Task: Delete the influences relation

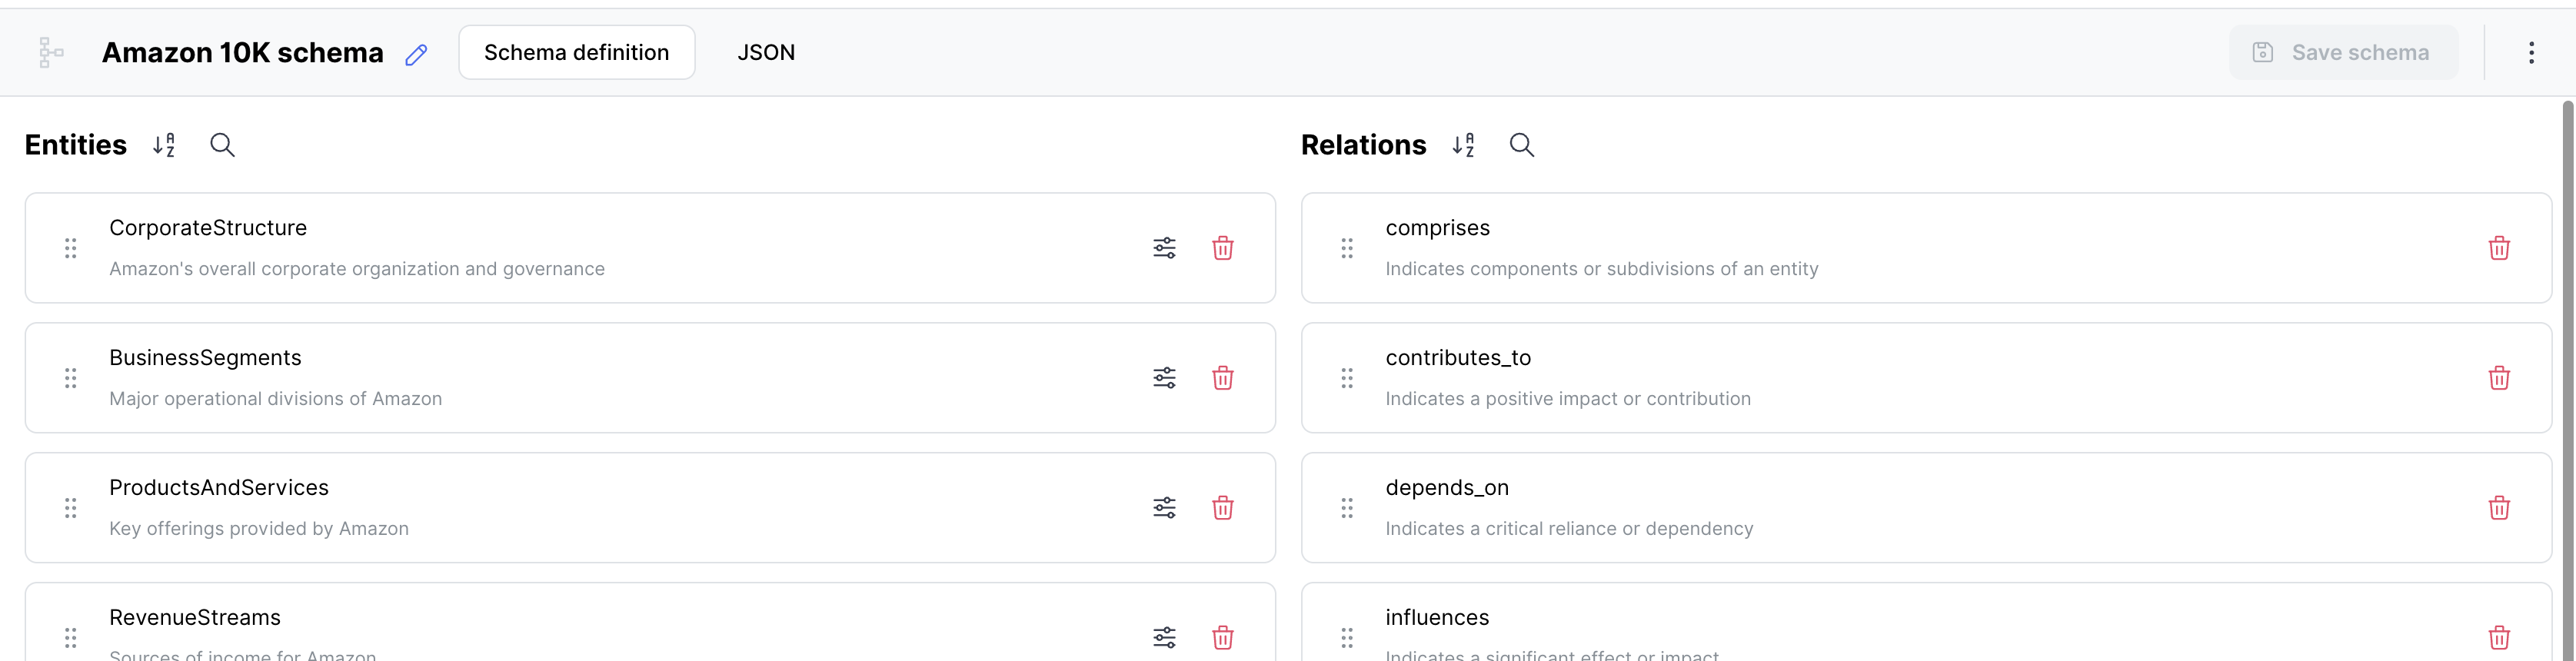Action: click(2498, 638)
